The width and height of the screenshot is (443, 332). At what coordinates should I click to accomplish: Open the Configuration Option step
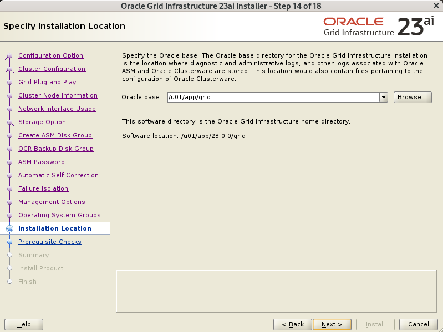pyautogui.click(x=51, y=55)
